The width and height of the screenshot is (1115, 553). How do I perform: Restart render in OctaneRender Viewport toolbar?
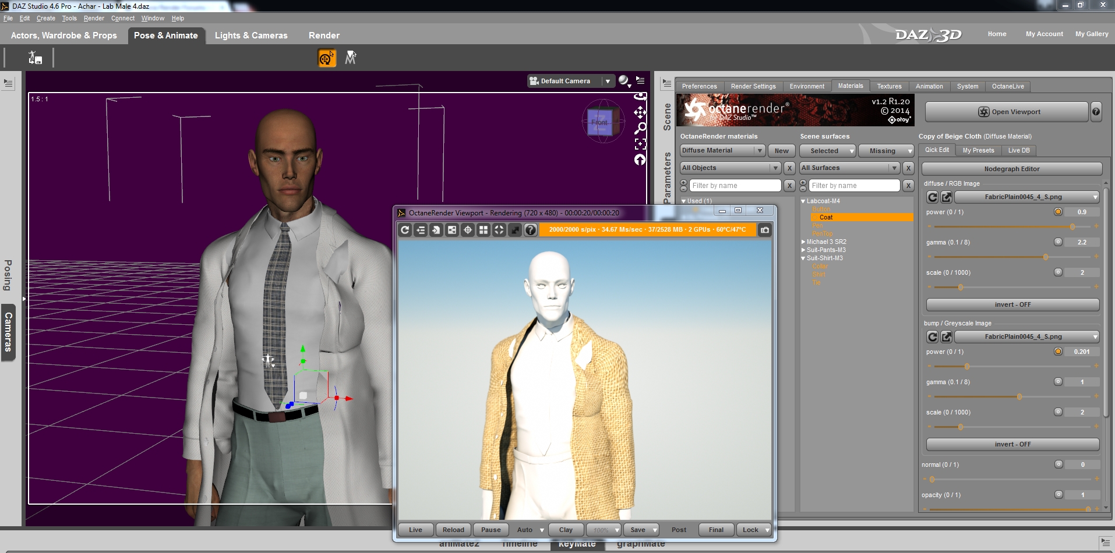(x=405, y=230)
